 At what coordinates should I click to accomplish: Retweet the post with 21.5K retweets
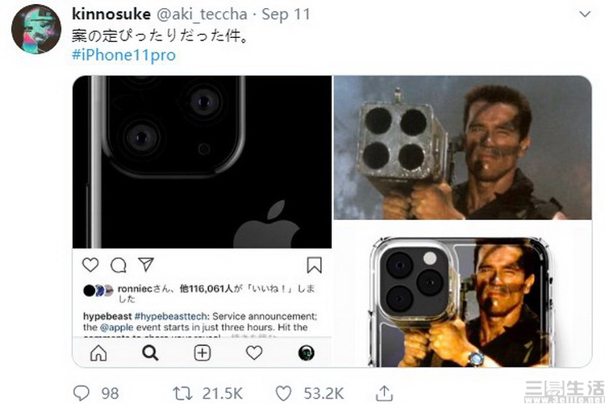[184, 393]
